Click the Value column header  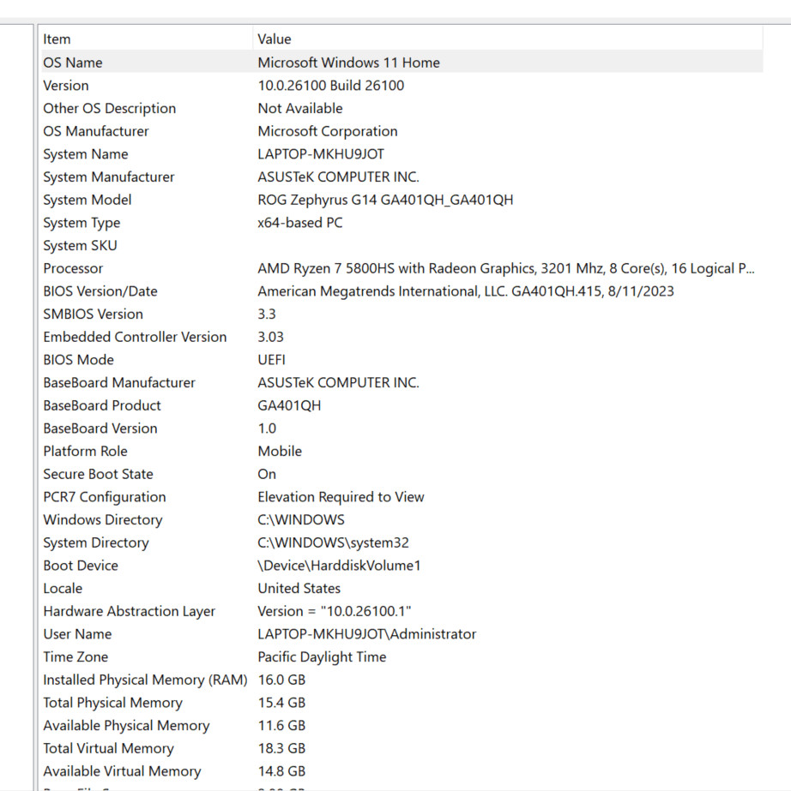[x=508, y=39]
